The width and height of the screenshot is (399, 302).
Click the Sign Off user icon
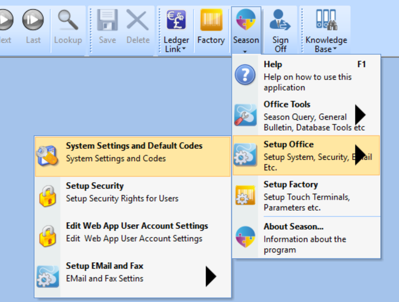tap(280, 20)
